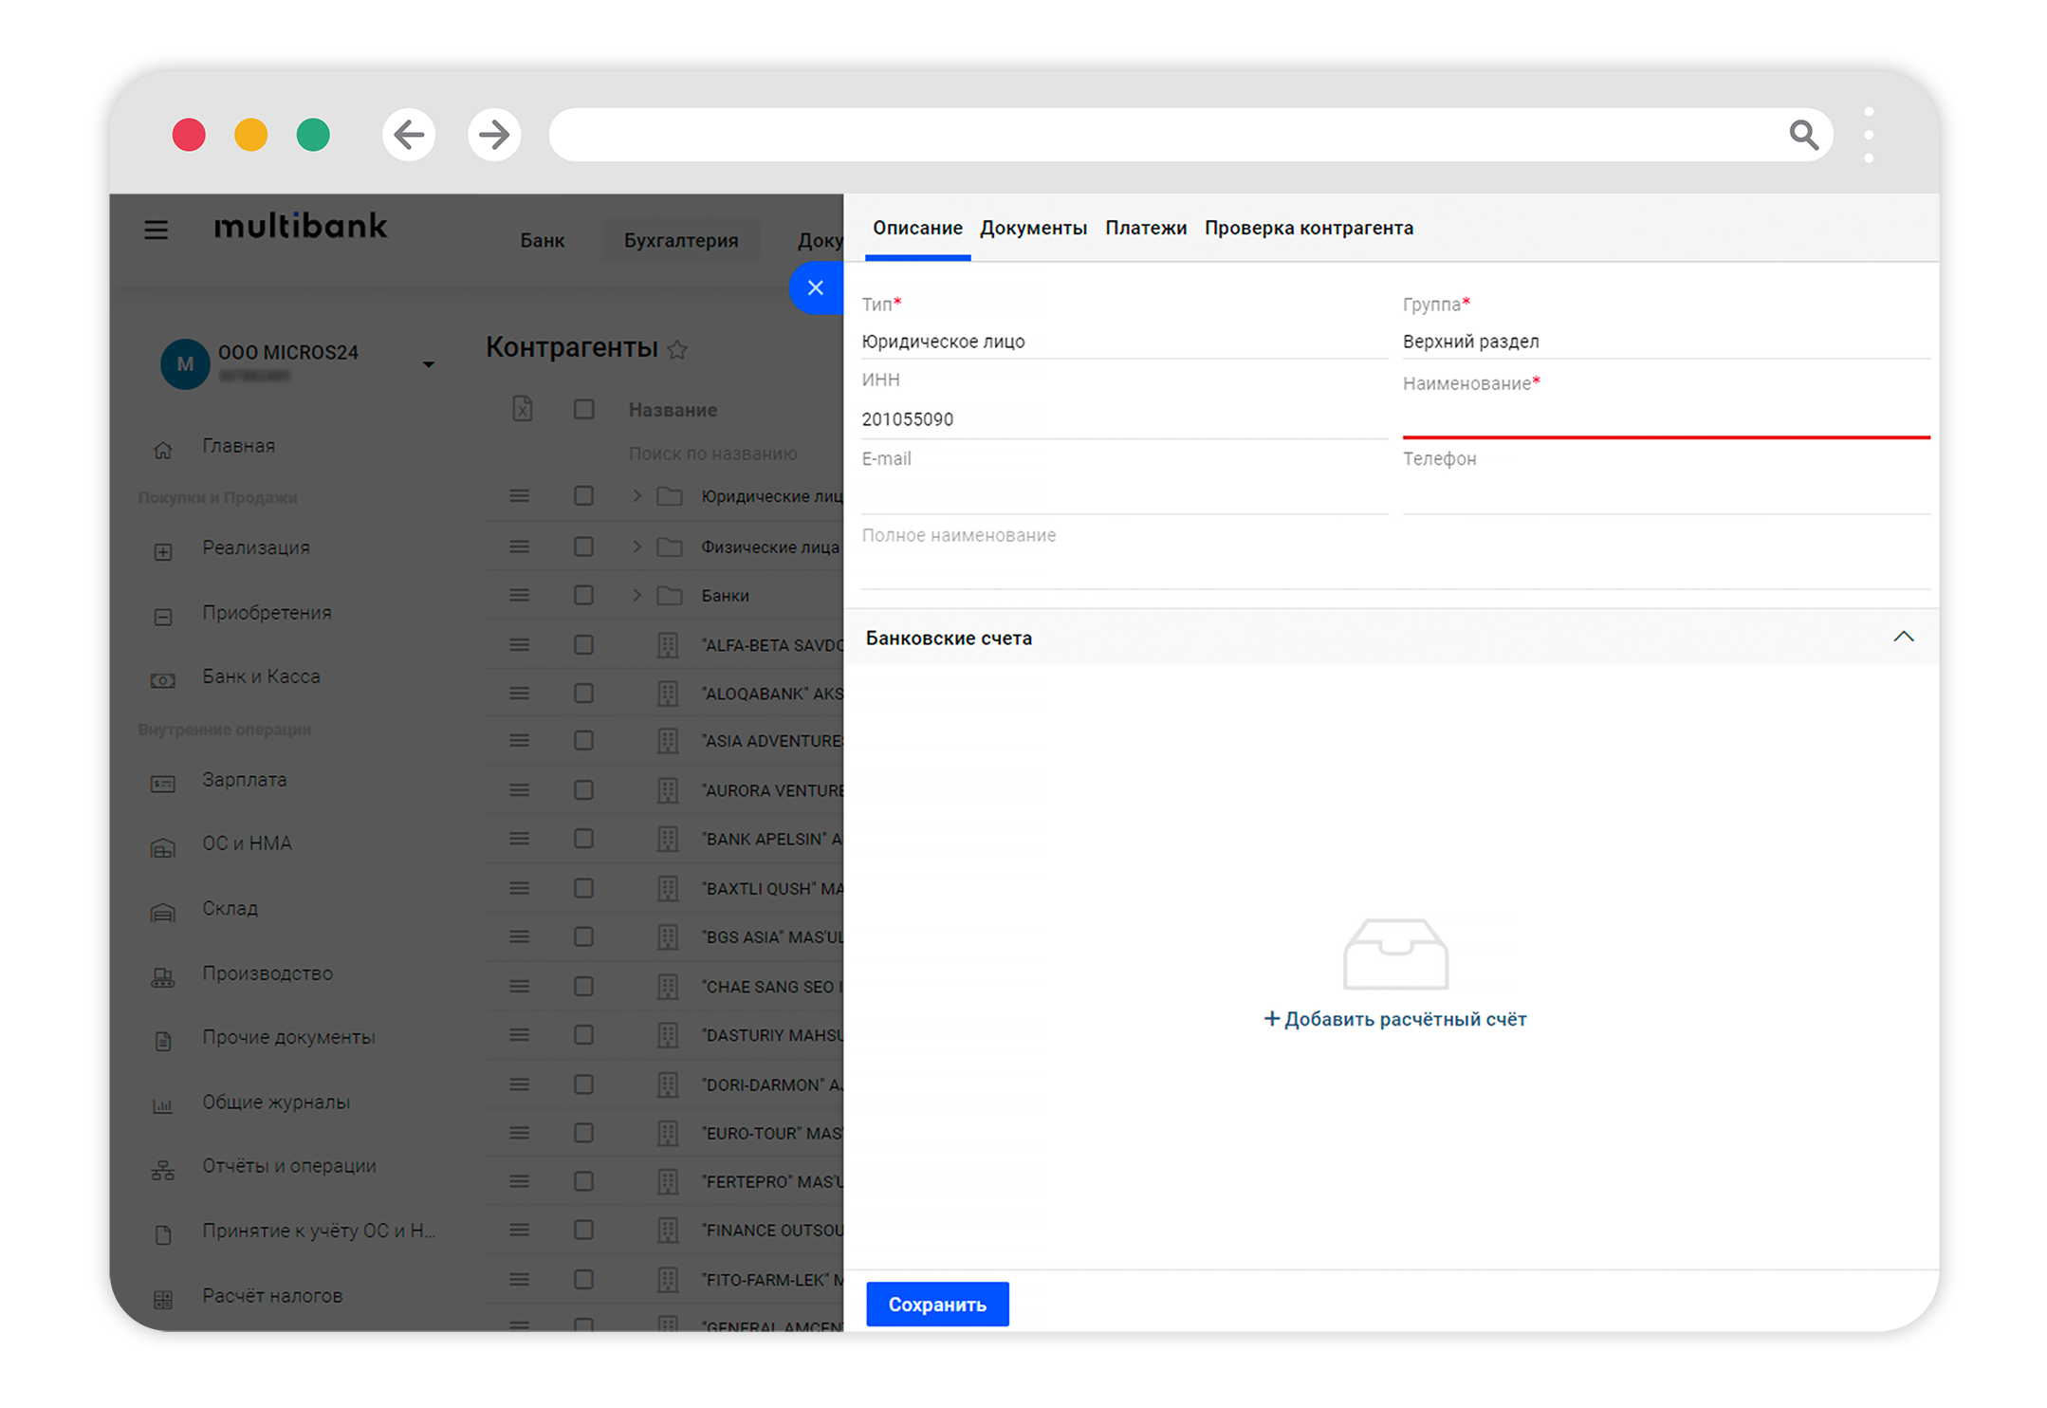This screenshot has width=2047, height=1408.
Task: Click drag handle of Юридические лица row
Action: [519, 495]
